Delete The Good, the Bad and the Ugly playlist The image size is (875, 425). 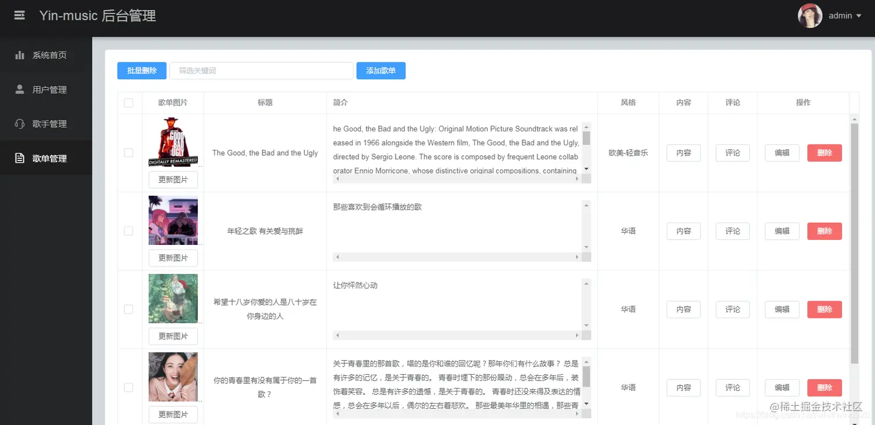(825, 153)
